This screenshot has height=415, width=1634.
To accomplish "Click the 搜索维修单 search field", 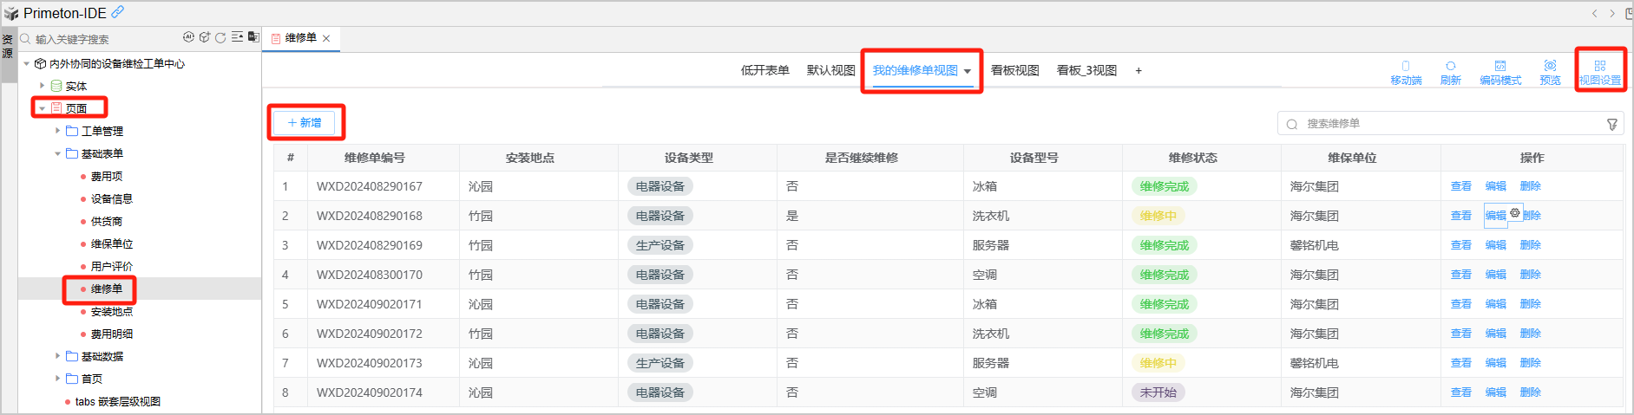I will click(1440, 124).
